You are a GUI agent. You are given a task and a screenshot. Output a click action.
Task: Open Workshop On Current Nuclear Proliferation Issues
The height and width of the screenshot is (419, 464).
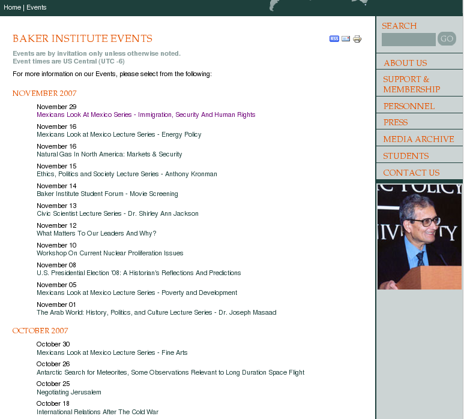(x=110, y=253)
